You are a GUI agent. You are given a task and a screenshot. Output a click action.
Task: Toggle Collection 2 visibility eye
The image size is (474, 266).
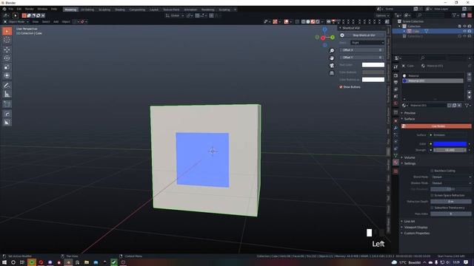tap(464, 36)
